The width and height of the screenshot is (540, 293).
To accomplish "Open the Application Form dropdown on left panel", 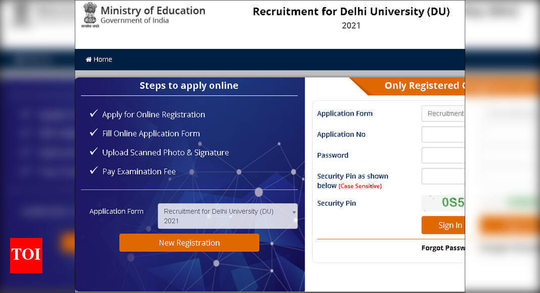I will click(227, 216).
